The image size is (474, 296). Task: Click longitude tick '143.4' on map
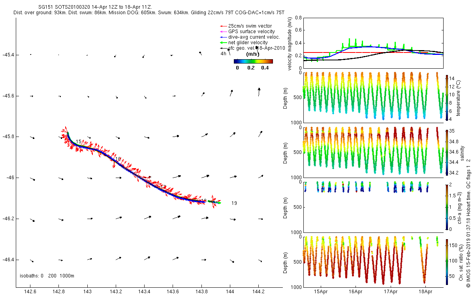click(x=144, y=291)
